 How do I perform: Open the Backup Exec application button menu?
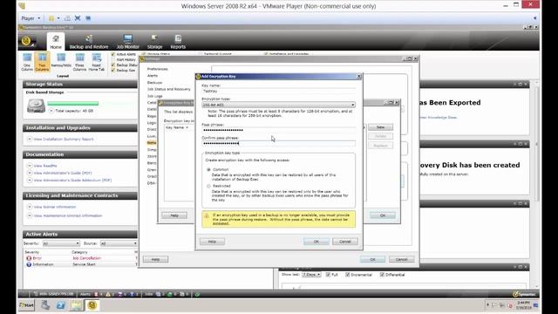pyautogui.click(x=27, y=41)
